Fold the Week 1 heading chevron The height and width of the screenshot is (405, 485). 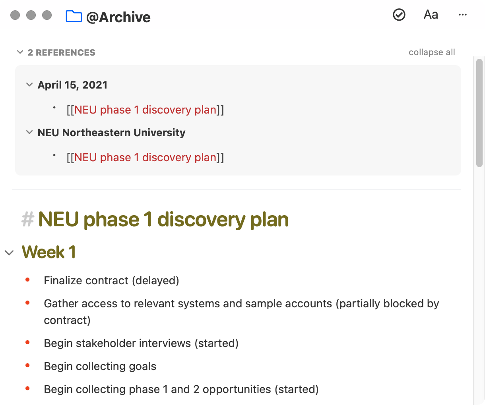(x=9, y=253)
